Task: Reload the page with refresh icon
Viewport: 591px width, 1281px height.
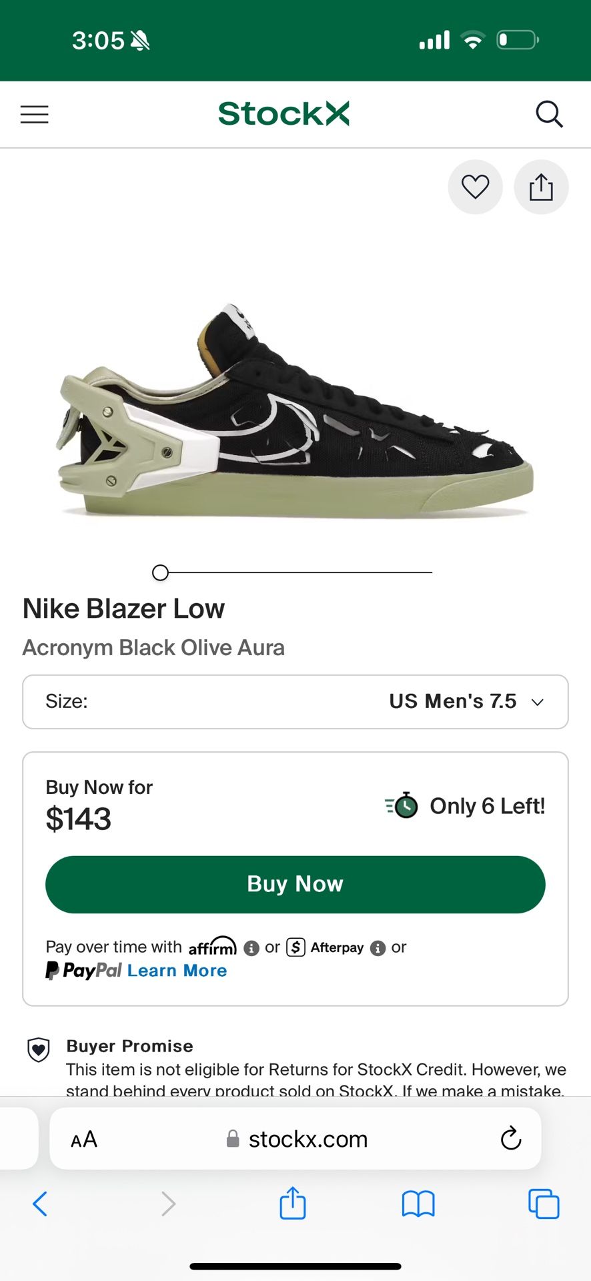Action: (x=510, y=1138)
